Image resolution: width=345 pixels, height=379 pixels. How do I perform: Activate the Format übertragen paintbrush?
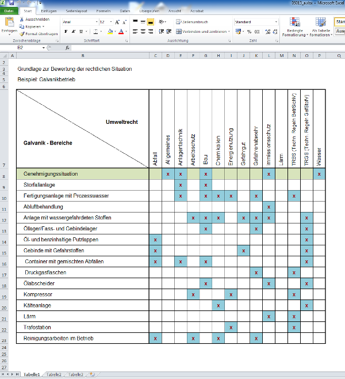click(x=22, y=34)
